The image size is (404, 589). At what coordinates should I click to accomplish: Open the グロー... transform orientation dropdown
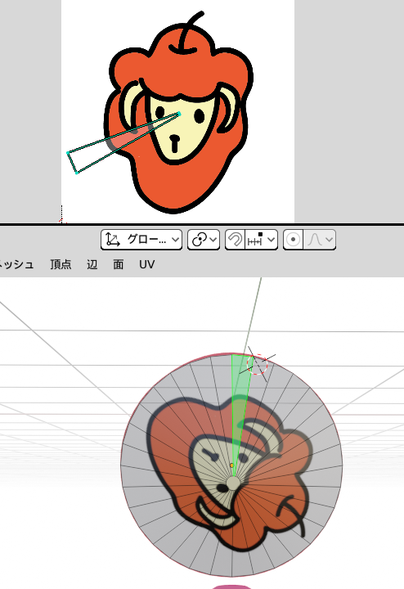(141, 240)
